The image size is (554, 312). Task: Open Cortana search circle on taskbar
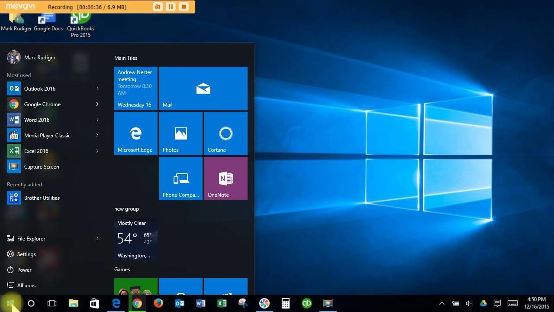click(31, 303)
